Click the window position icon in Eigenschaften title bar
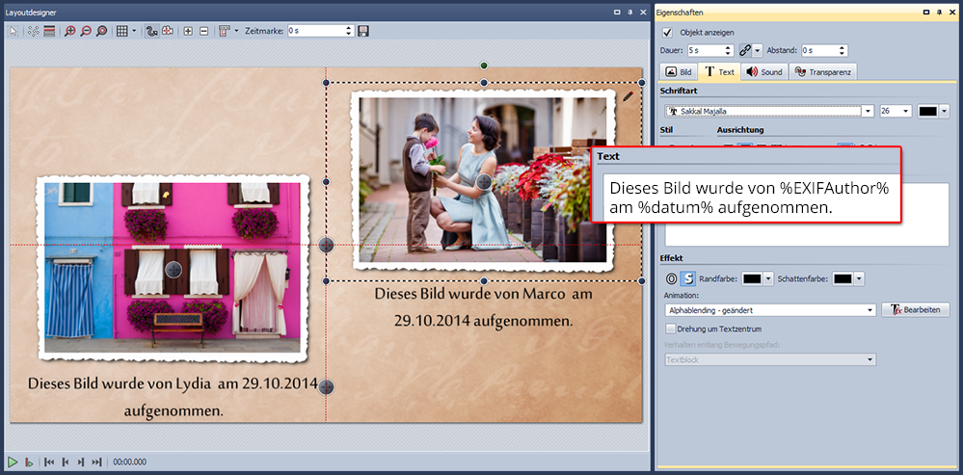This screenshot has width=963, height=475. 926,13
